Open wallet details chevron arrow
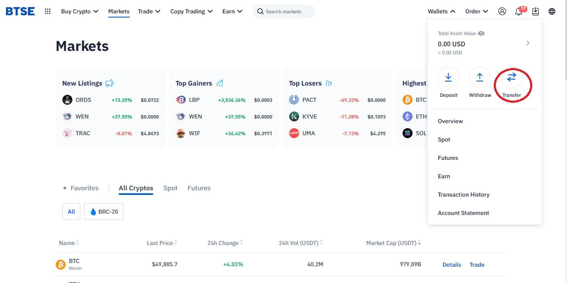 click(528, 43)
